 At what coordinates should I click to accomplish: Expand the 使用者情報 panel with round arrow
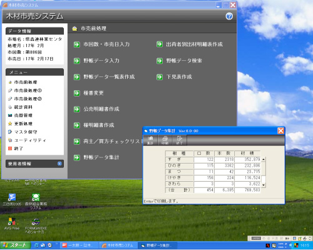(x=59, y=164)
